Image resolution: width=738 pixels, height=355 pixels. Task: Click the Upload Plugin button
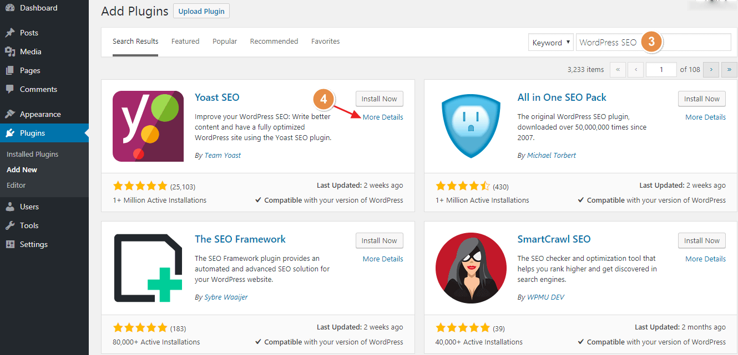pyautogui.click(x=201, y=11)
